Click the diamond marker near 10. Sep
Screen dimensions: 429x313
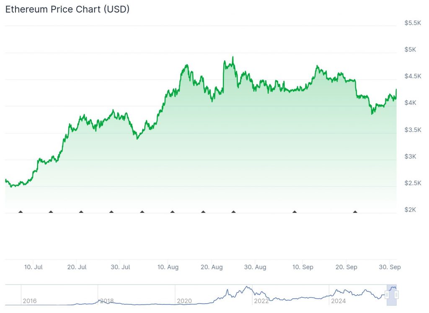pos(295,212)
